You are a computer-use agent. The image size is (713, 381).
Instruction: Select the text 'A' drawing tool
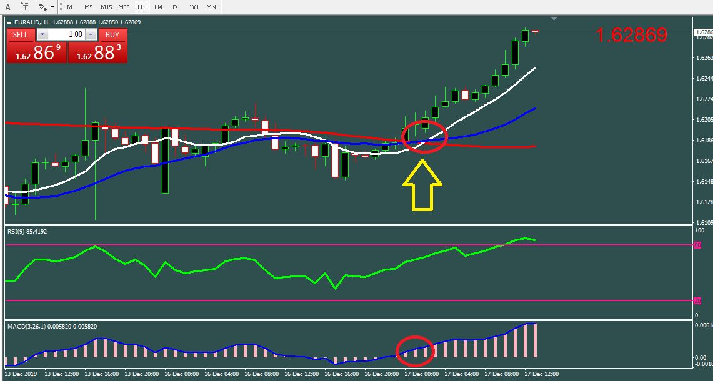pyautogui.click(x=8, y=7)
